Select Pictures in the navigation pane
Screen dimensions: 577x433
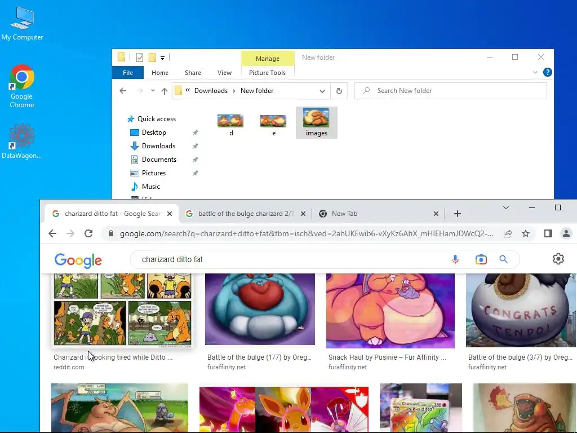148,173
